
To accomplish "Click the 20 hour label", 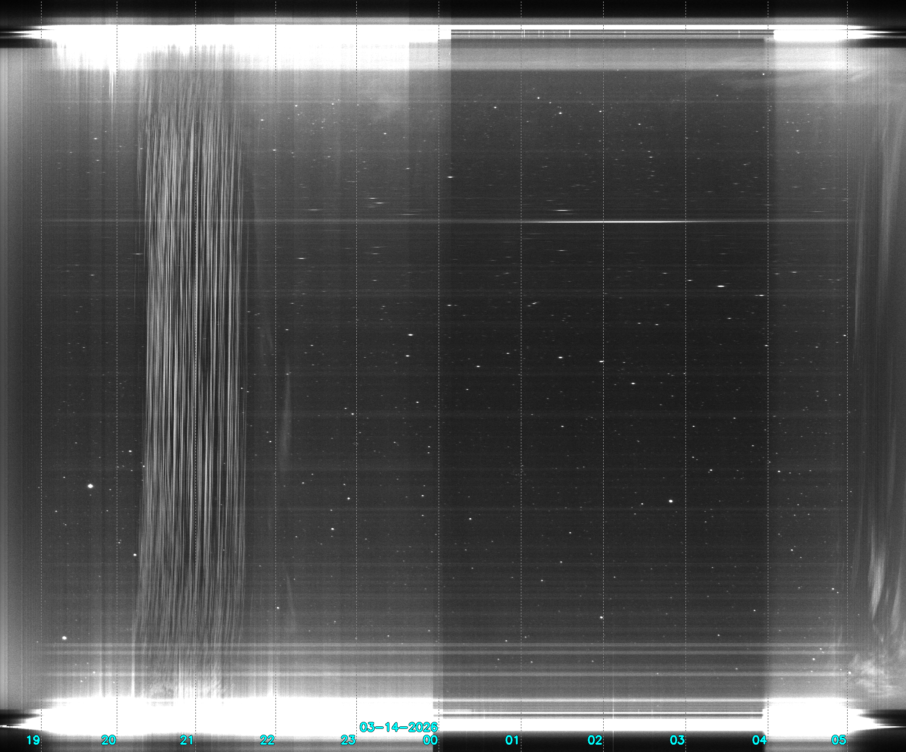I will click(x=109, y=740).
